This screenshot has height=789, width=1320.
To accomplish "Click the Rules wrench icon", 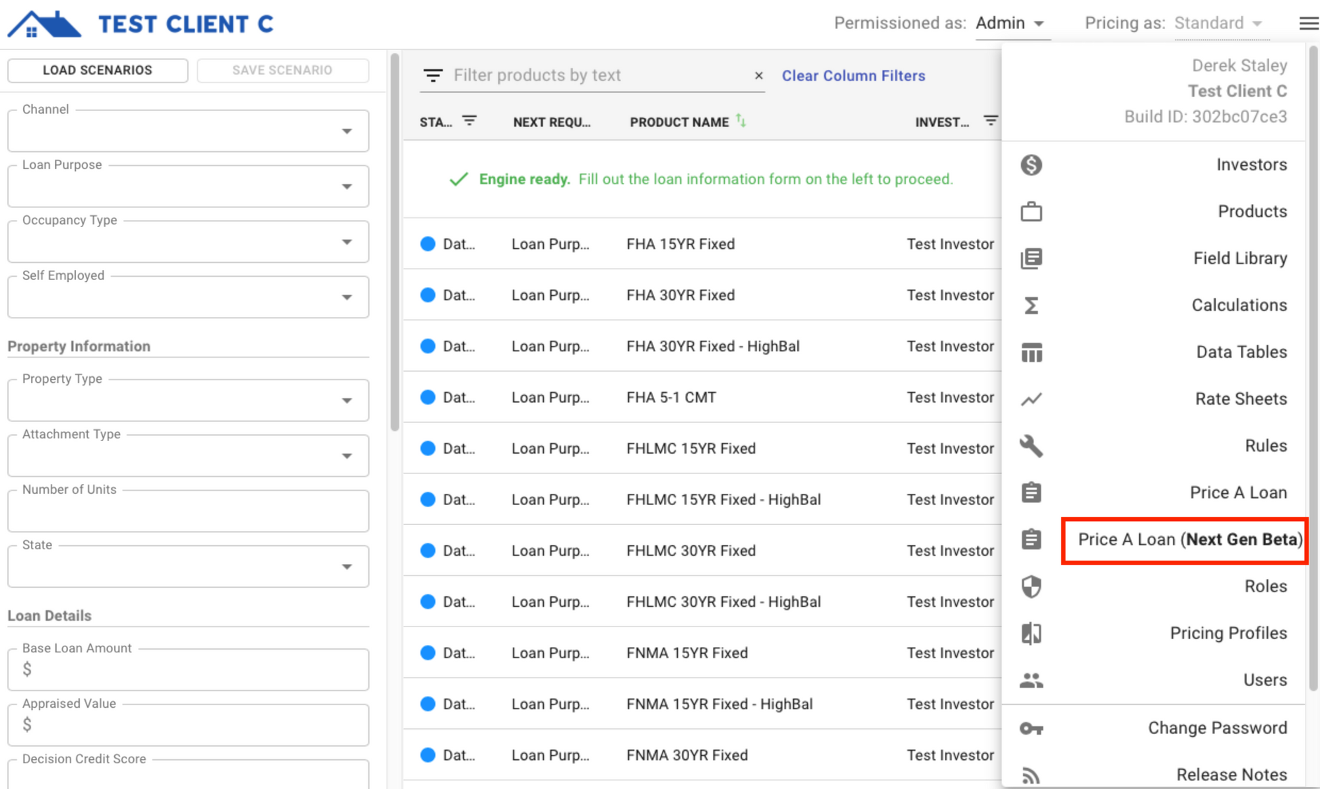I will click(x=1031, y=446).
